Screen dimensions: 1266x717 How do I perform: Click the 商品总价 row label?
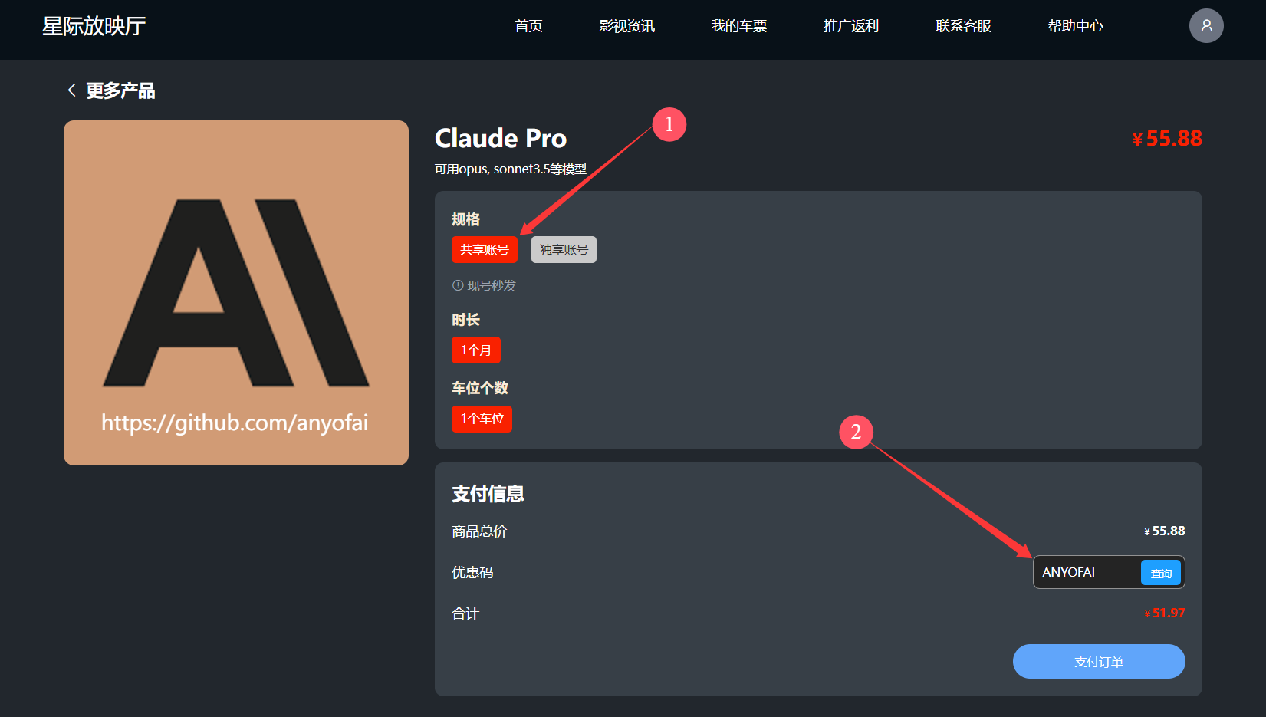[x=479, y=531]
